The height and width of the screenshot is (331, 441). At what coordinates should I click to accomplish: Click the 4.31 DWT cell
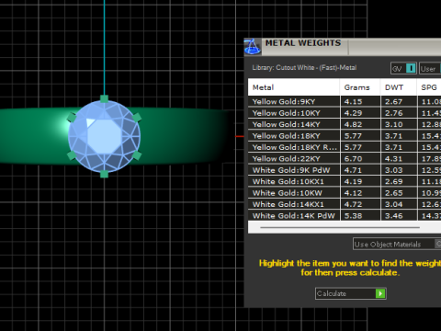pos(399,158)
